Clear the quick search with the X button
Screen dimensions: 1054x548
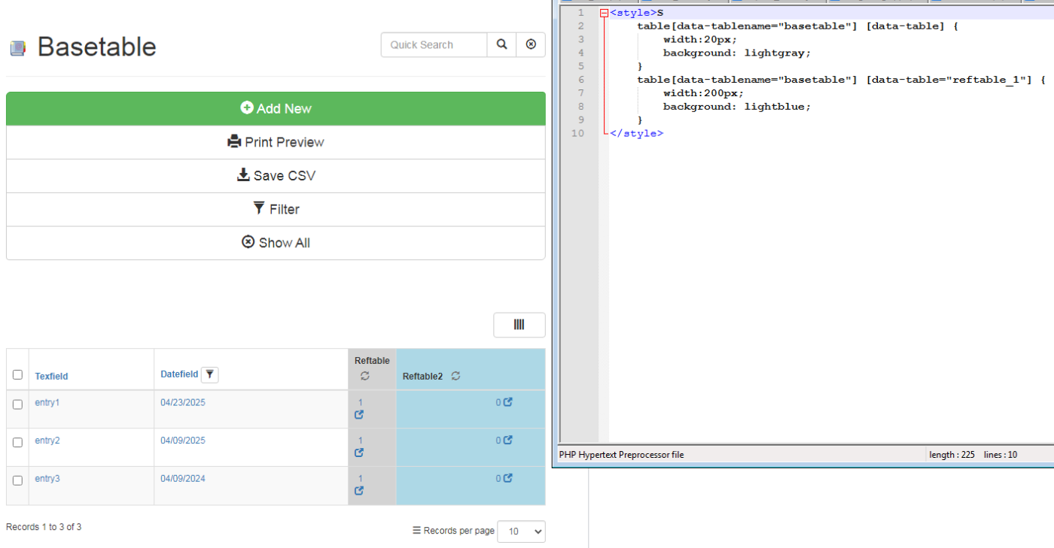531,44
